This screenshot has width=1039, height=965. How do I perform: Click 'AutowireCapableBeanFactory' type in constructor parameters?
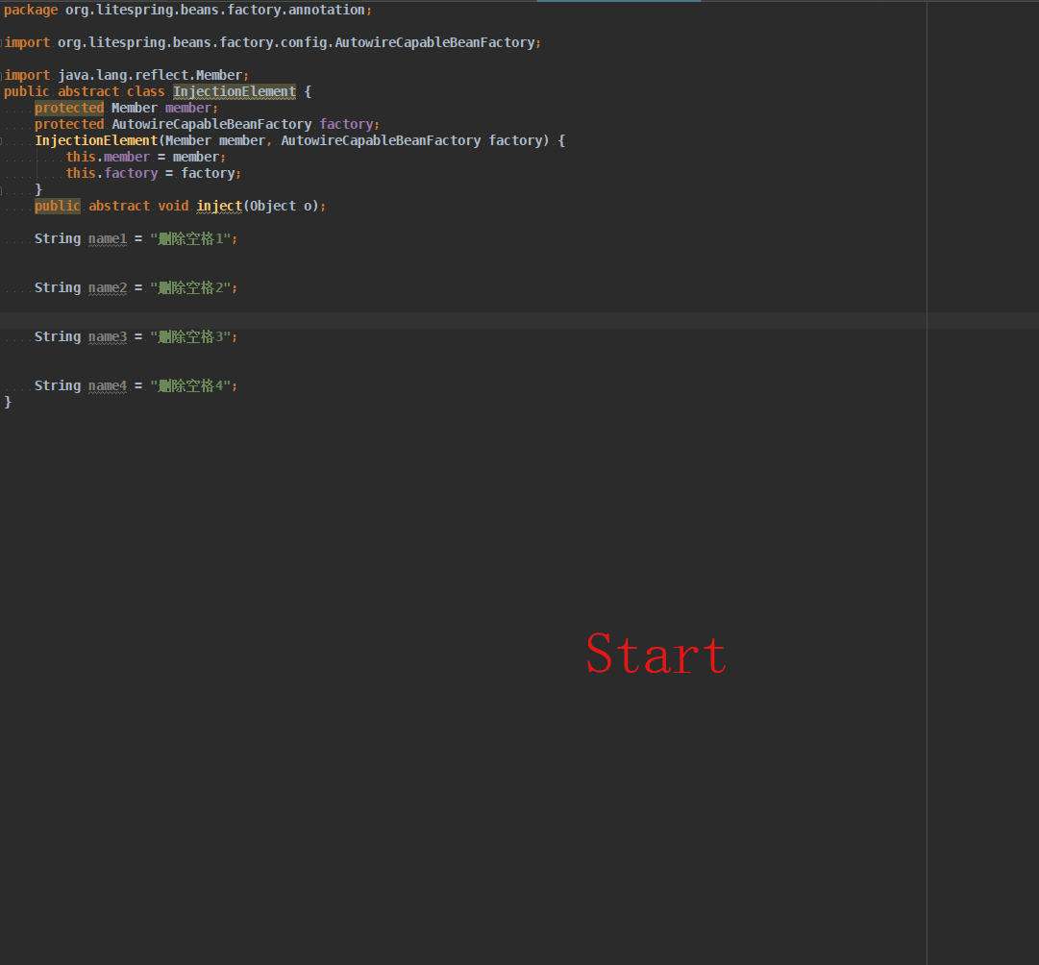[381, 140]
